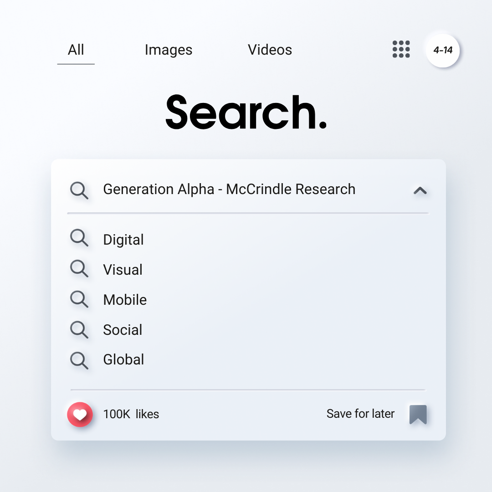Click the search icon beside Mobile
Viewport: 492px width, 492px height.
tap(79, 299)
